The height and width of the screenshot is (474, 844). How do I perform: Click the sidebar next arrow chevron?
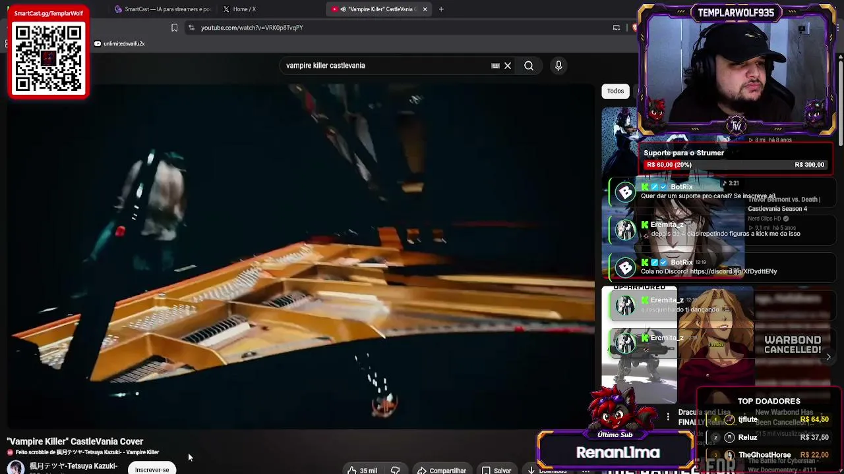coord(829,357)
